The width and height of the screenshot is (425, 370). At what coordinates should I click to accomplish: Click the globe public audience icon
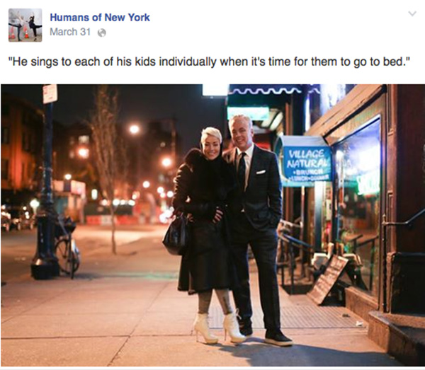101,33
